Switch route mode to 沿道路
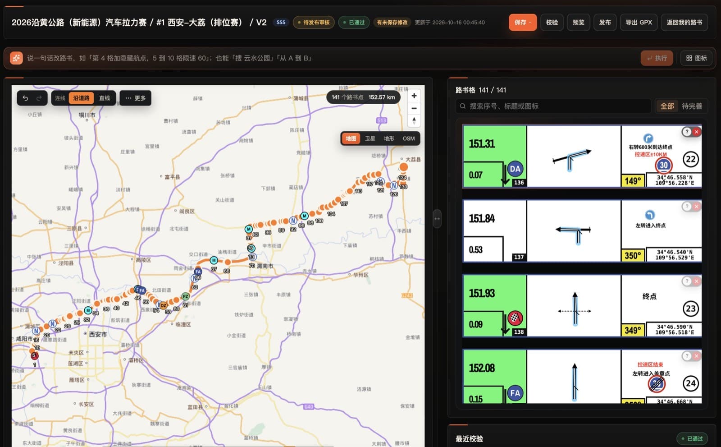This screenshot has height=447, width=721. click(x=81, y=98)
